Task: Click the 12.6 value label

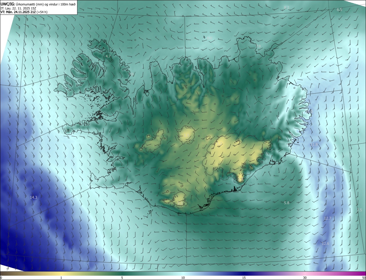Action: pos(325,244)
